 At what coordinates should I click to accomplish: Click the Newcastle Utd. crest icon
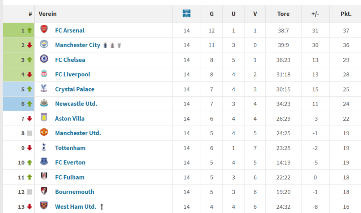(x=44, y=103)
